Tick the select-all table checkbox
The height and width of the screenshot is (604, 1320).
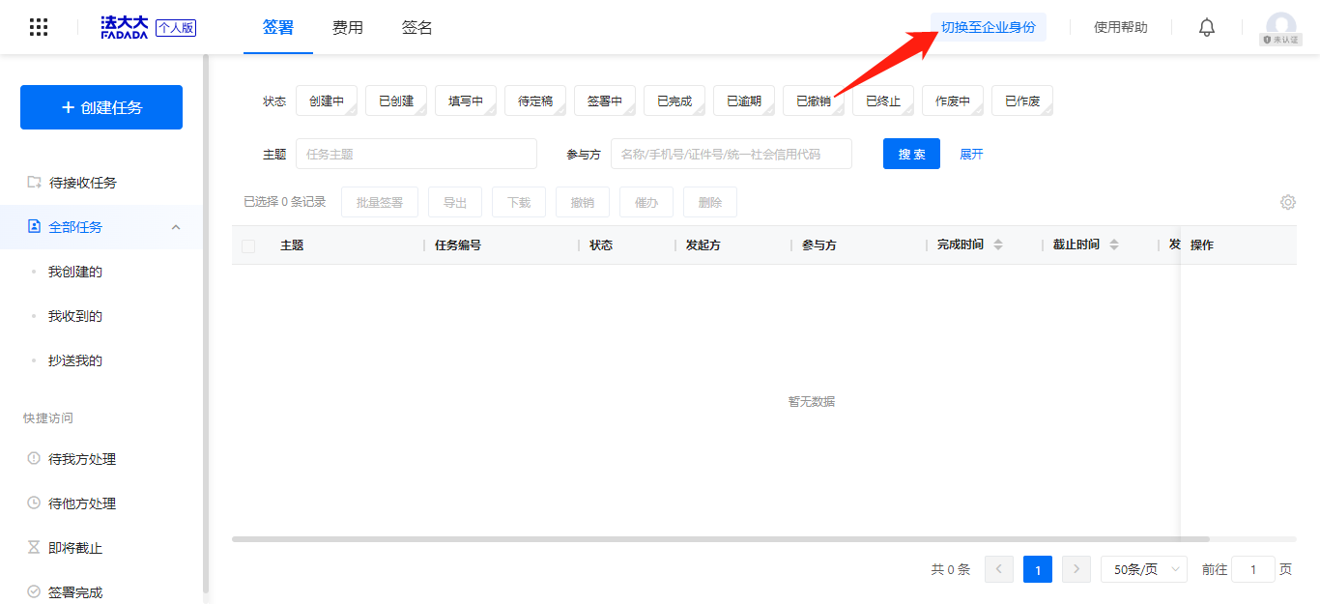tap(248, 245)
